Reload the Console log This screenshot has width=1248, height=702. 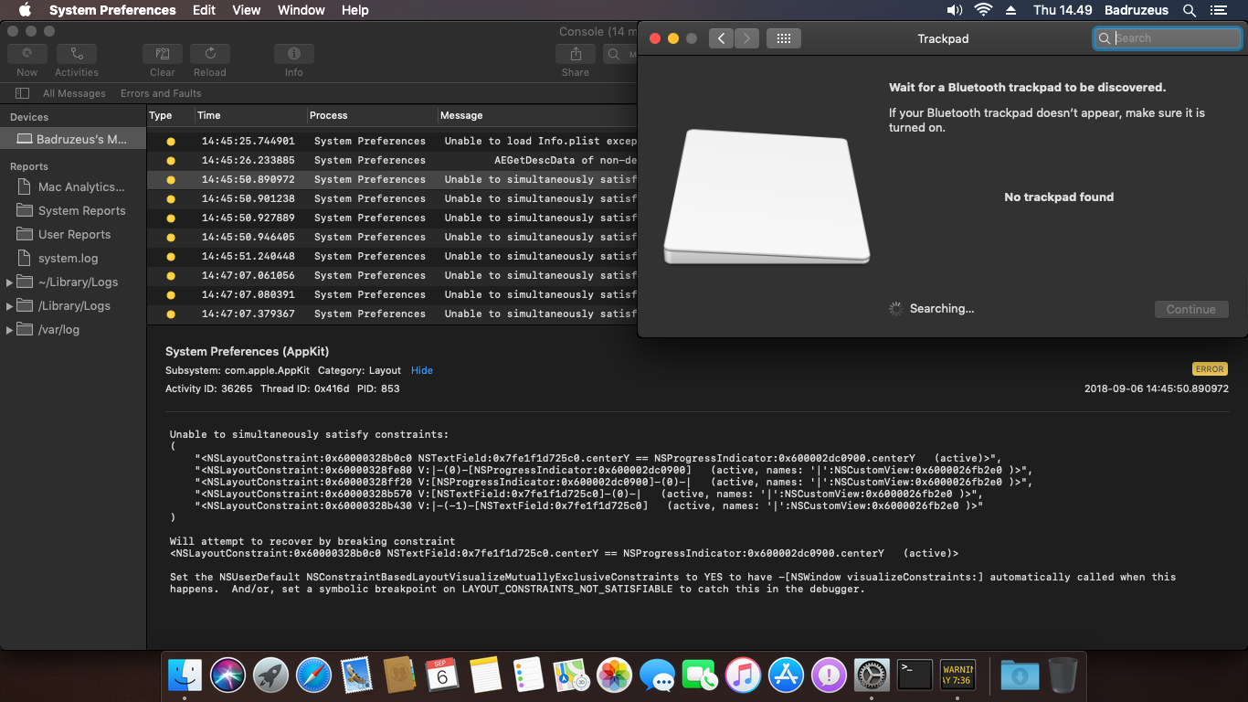pyautogui.click(x=210, y=54)
